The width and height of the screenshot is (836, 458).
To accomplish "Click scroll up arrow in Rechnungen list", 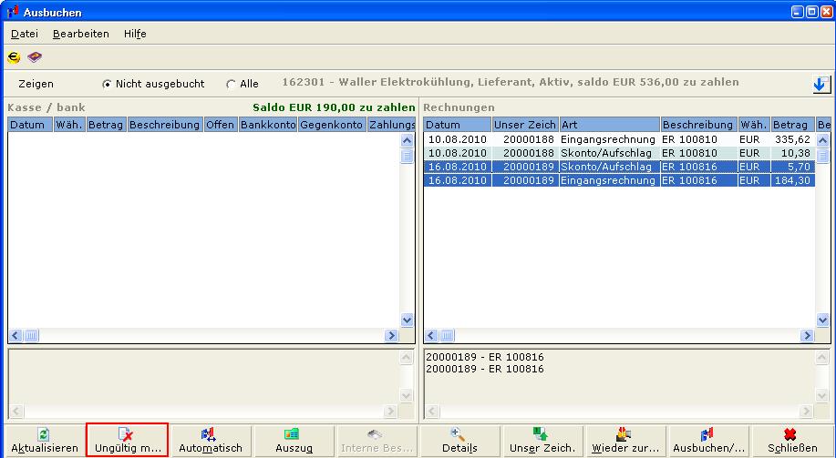I will (822, 140).
